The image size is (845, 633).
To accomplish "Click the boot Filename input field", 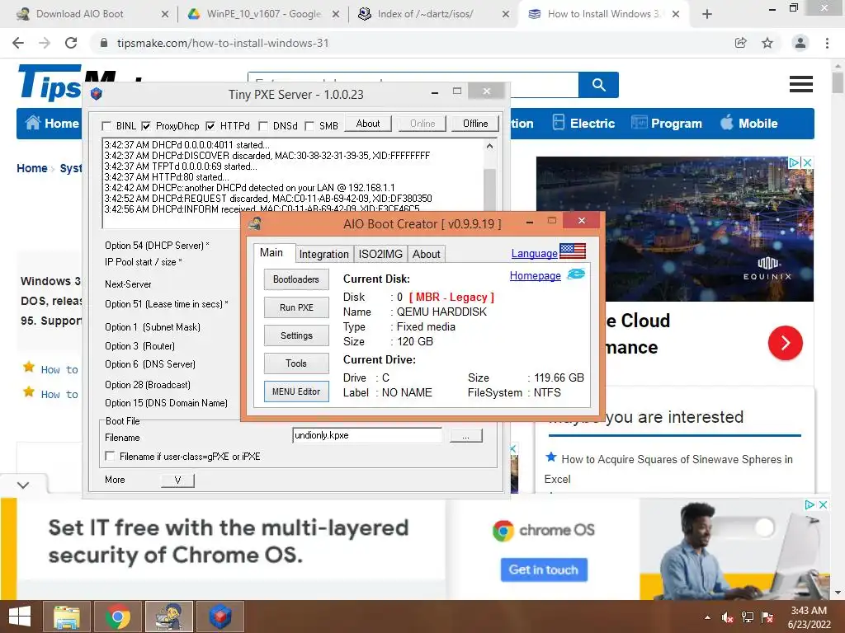I will click(367, 435).
